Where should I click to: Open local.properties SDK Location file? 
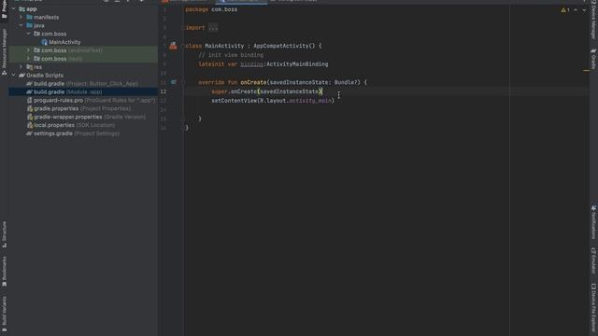74,125
